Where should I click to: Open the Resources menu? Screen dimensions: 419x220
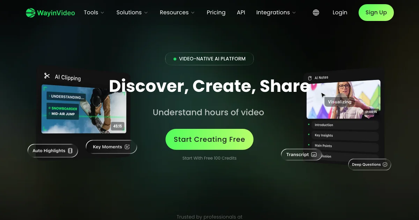(177, 13)
